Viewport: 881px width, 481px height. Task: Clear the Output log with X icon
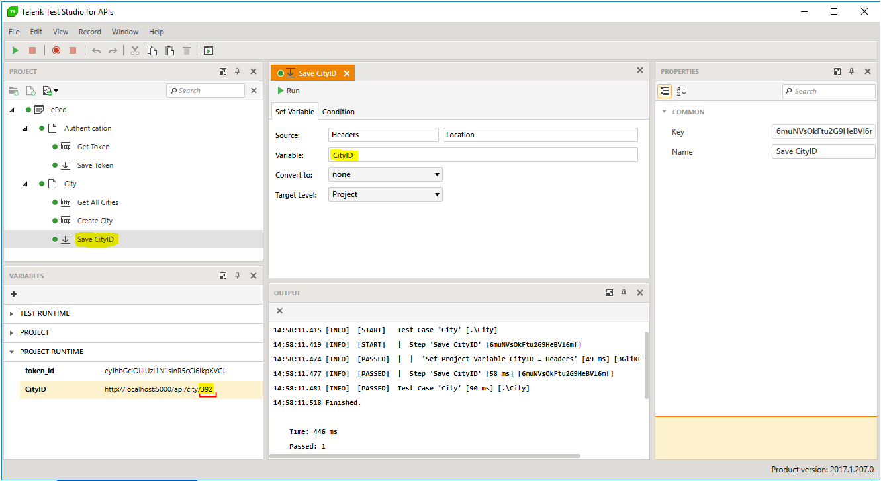[279, 311]
